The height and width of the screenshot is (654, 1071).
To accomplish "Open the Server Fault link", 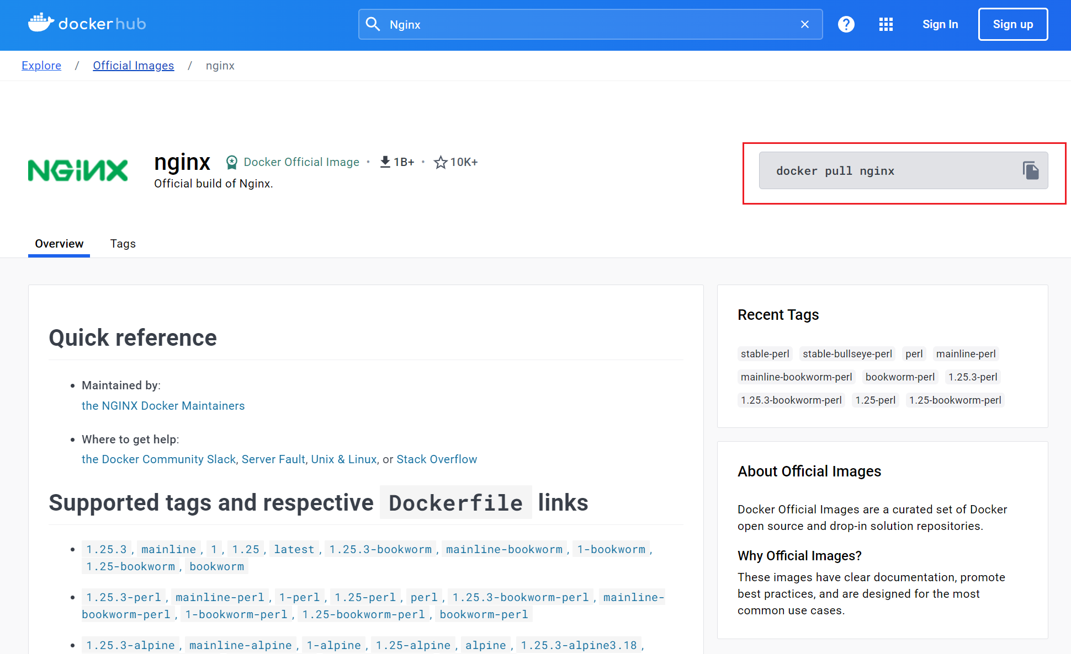I will pos(273,459).
